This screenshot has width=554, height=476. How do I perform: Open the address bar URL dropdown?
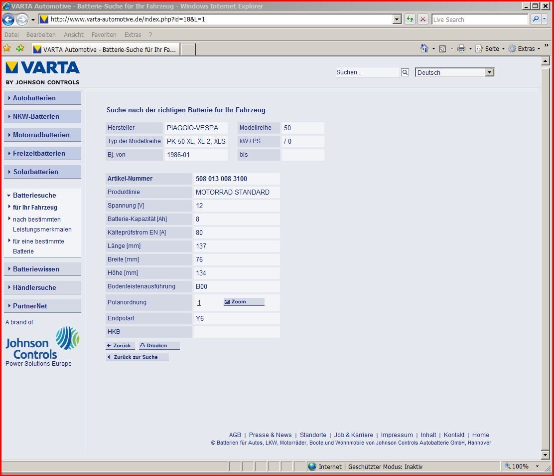click(x=397, y=19)
